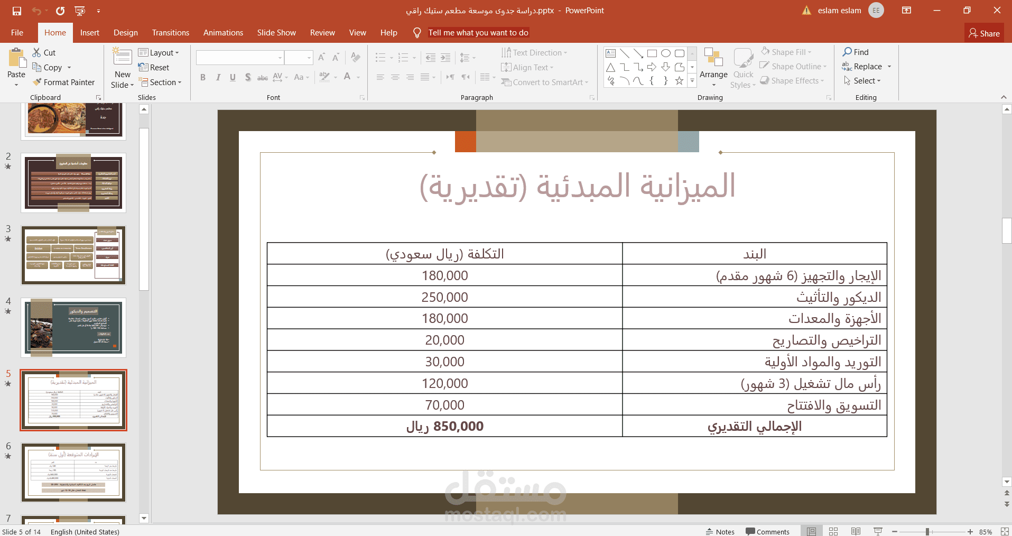Click the Tell me lightbulb icon
The width and height of the screenshot is (1012, 536).
point(417,33)
